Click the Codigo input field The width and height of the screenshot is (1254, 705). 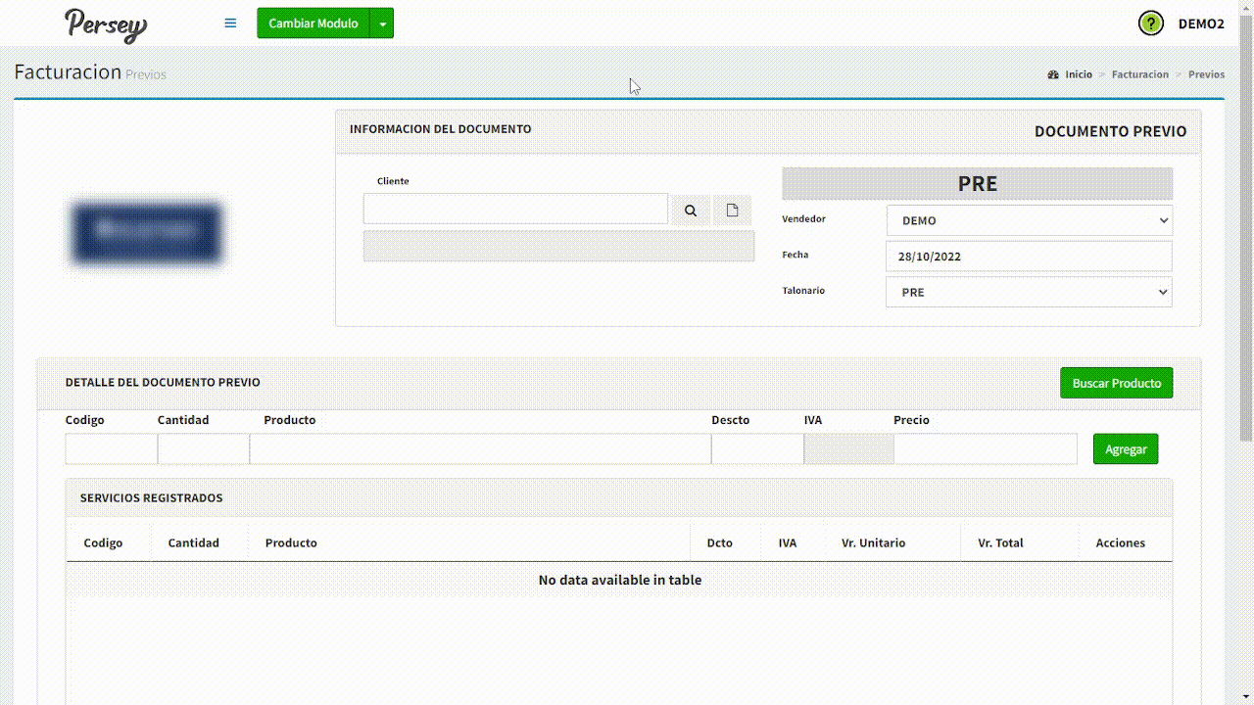pyautogui.click(x=111, y=449)
